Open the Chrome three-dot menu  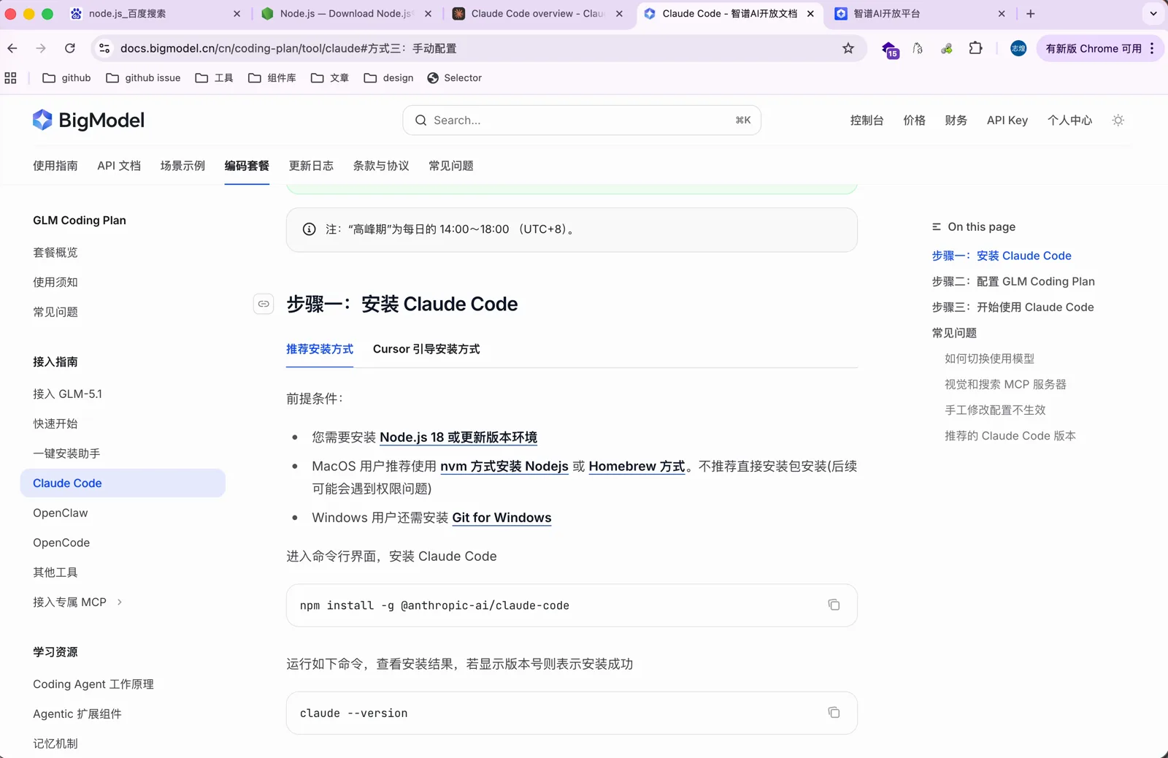tap(1152, 48)
